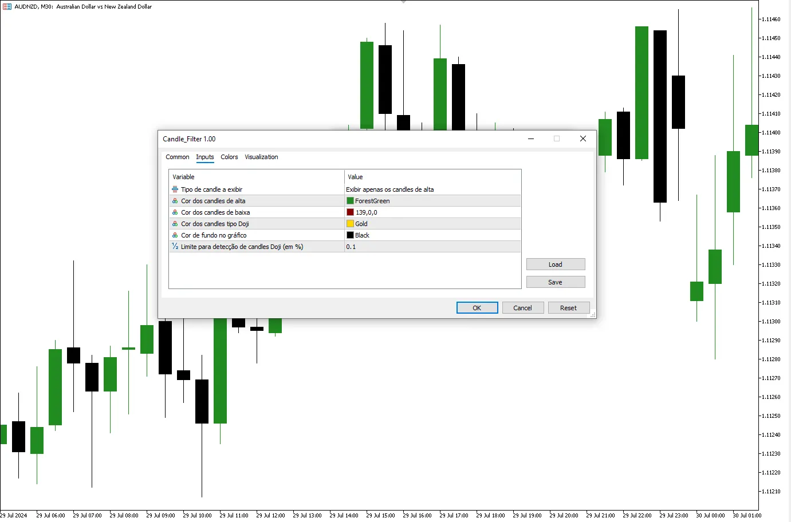
Task: Load a preset with the Load button
Action: pyautogui.click(x=556, y=264)
